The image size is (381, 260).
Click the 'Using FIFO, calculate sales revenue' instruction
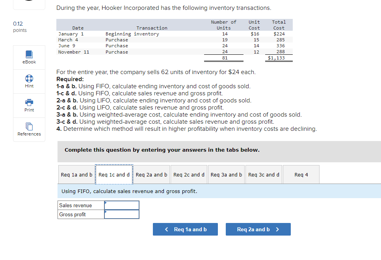(129, 191)
